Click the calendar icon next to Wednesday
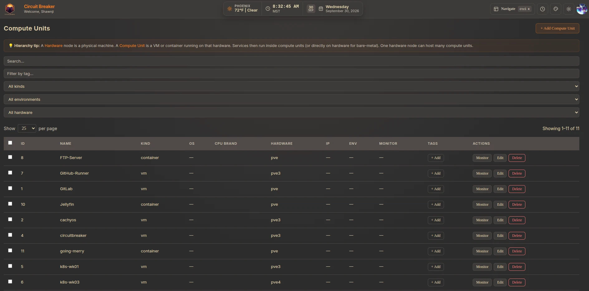Screen dimensions: 589x291 coord(321,9)
